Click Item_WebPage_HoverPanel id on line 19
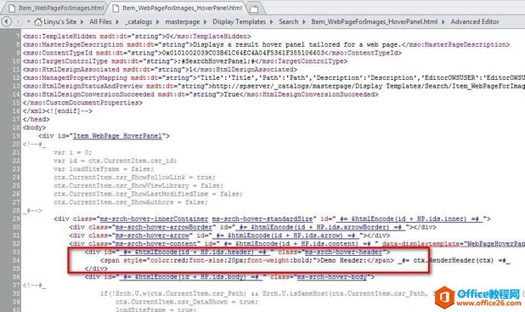Screen dimensions: 525x312 117,136
